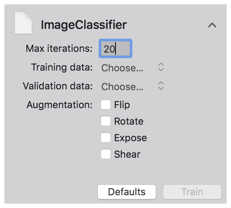
Task: Click the "Max iterations:" label
Action: [59, 49]
